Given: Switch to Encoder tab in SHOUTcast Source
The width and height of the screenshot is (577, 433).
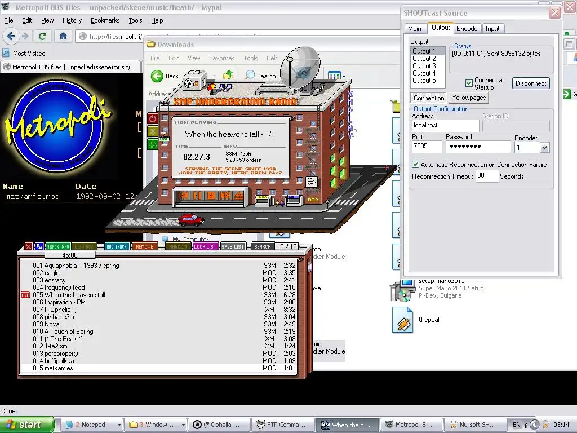Looking at the screenshot, I should (467, 29).
